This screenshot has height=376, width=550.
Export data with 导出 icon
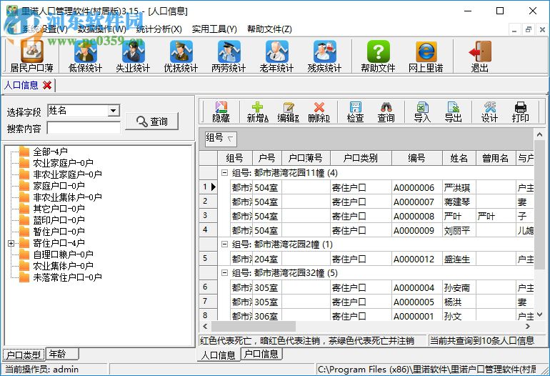[453, 112]
